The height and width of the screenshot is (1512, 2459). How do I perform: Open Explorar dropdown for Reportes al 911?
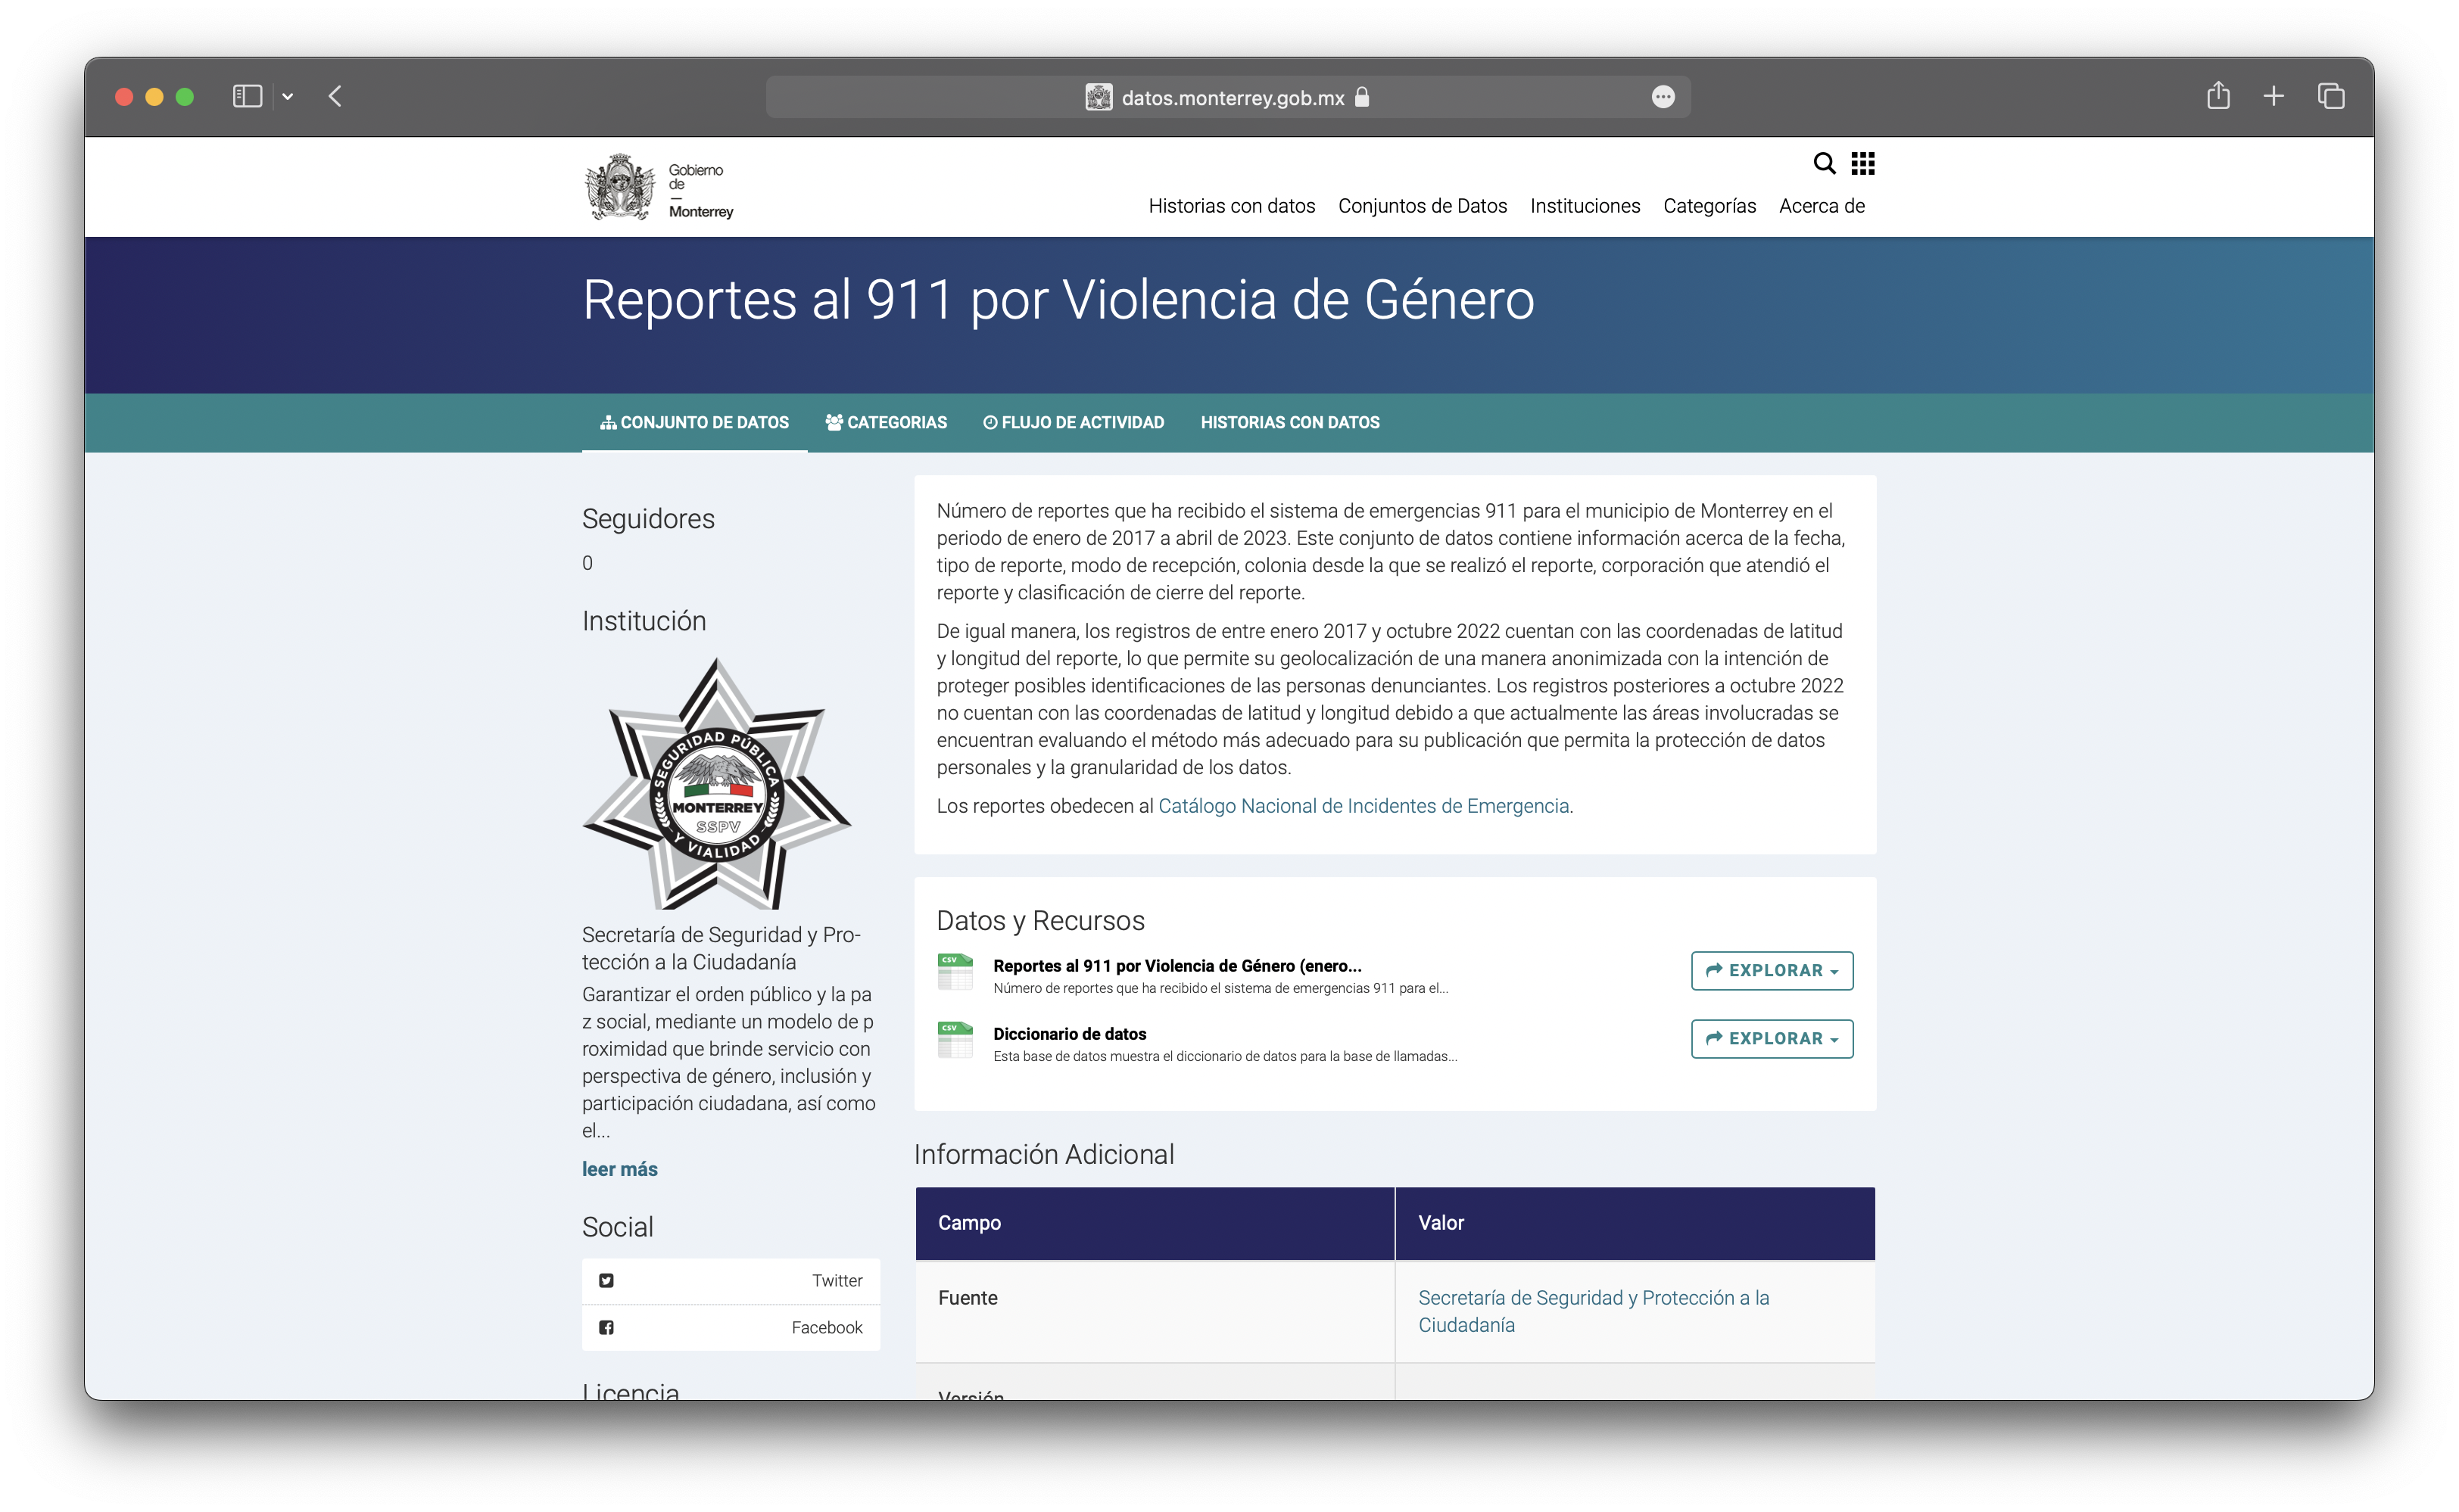pyautogui.click(x=1772, y=970)
